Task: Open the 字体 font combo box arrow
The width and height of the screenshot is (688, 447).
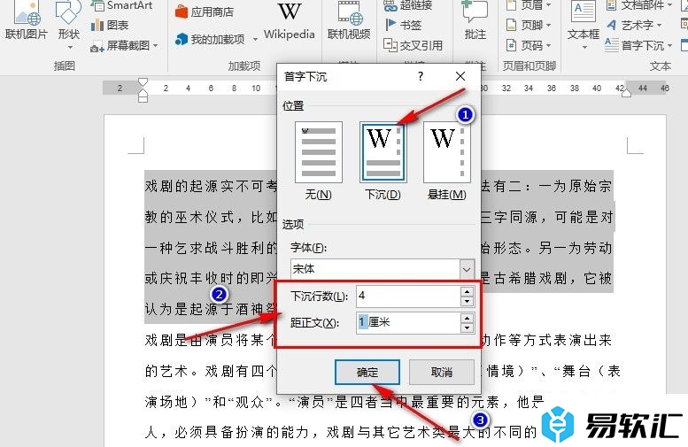Action: [467, 269]
